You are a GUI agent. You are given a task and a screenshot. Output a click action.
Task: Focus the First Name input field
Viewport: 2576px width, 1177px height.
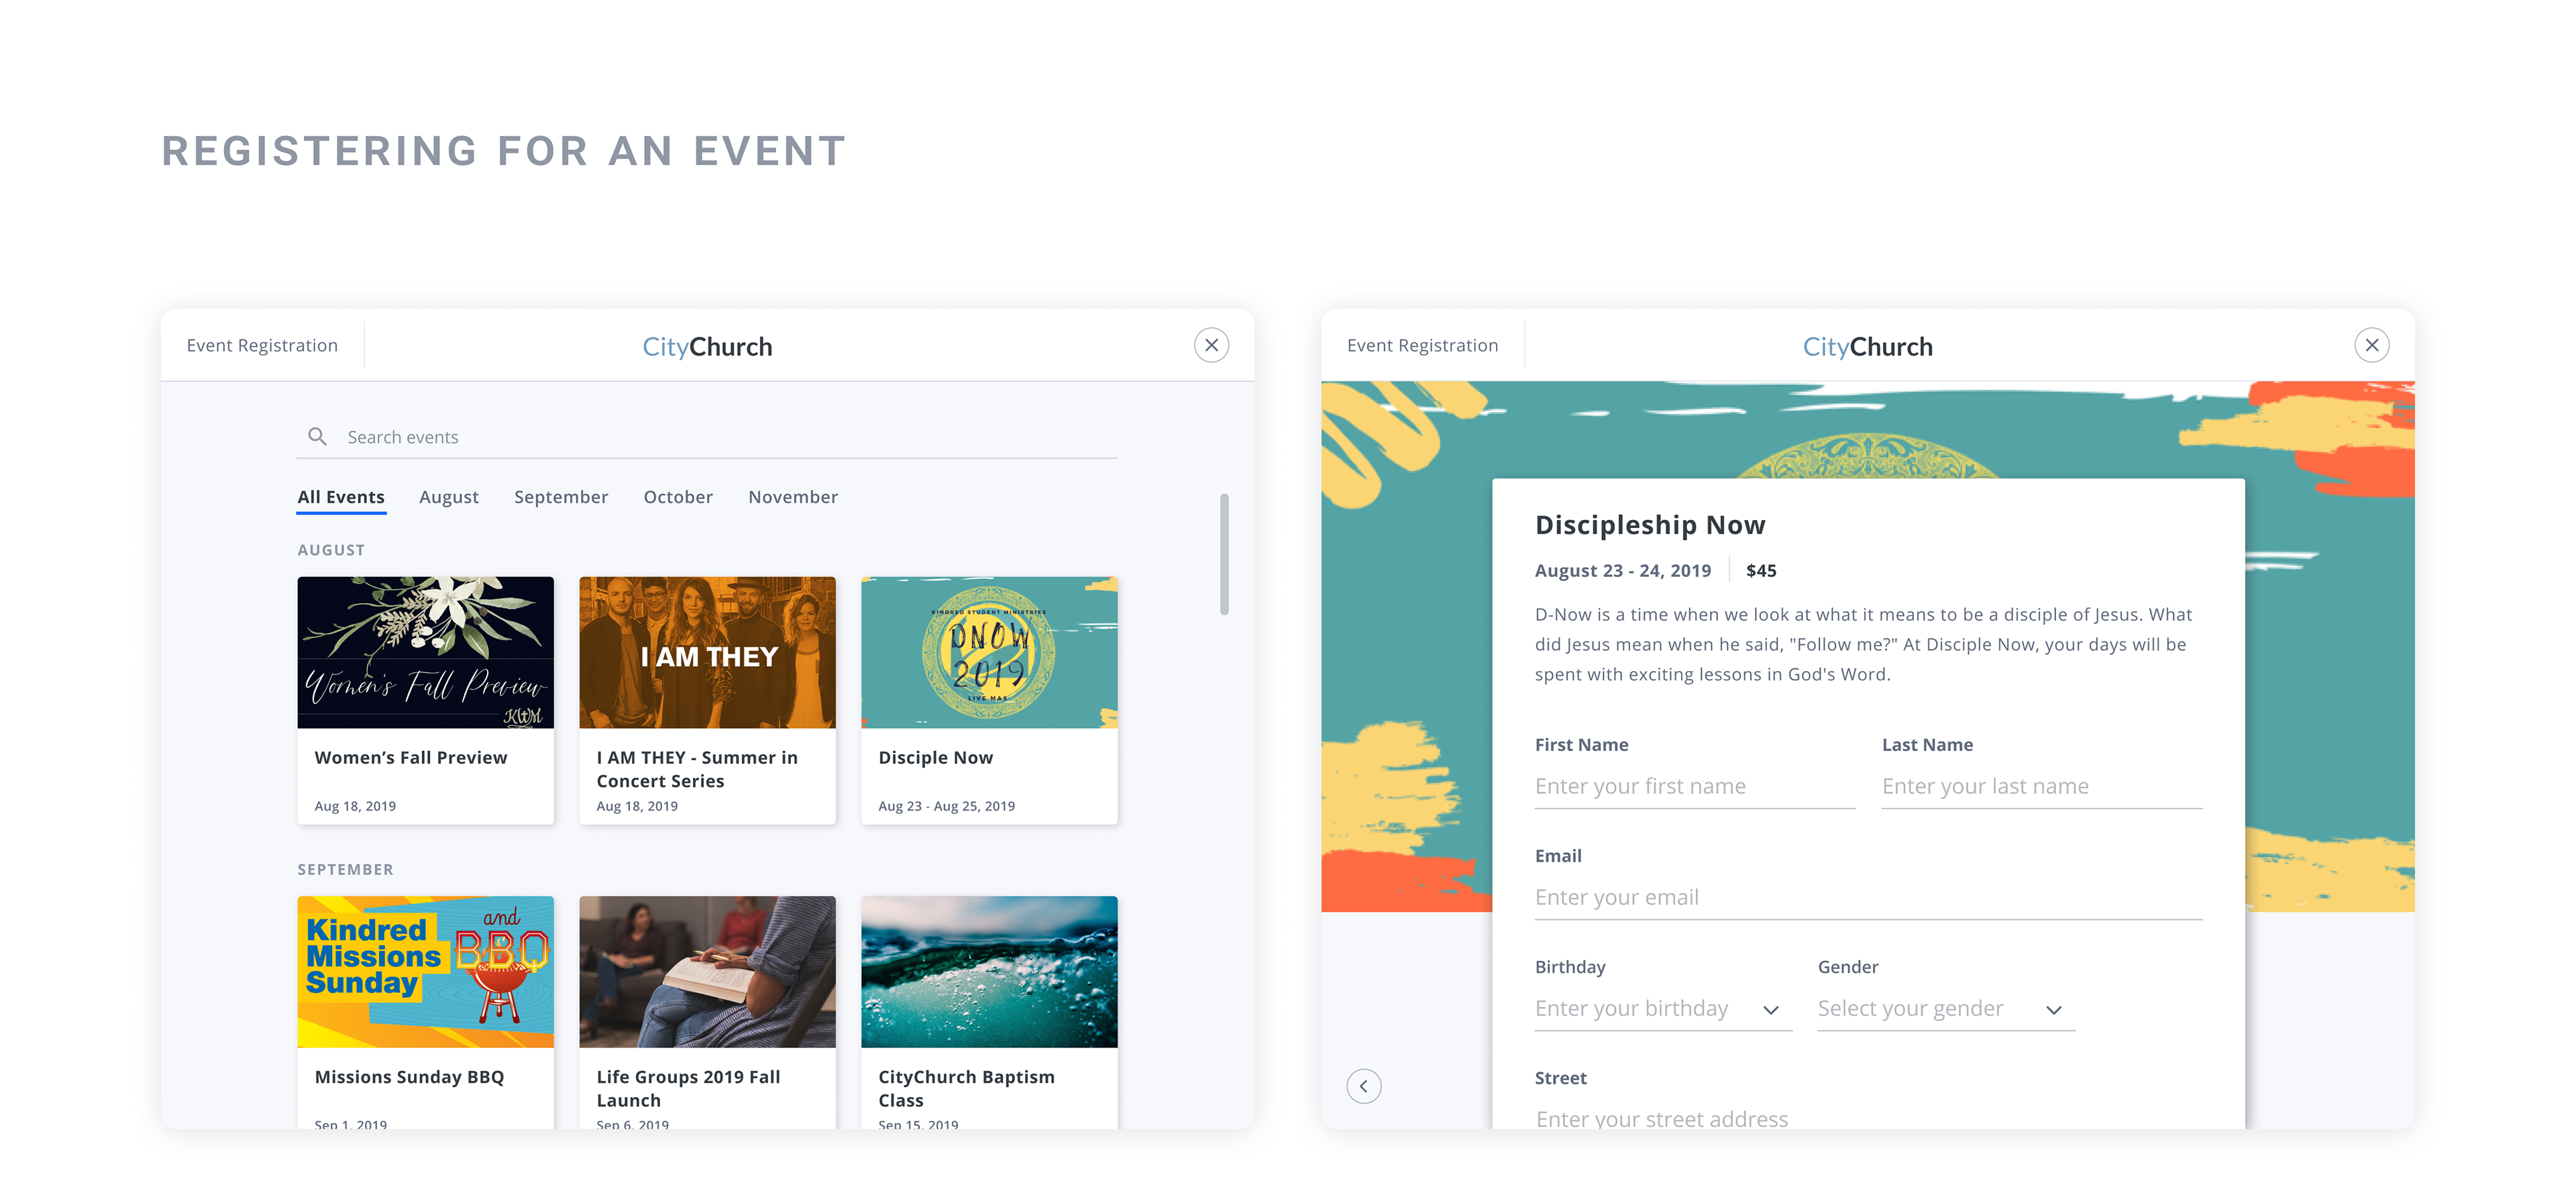coord(1694,786)
